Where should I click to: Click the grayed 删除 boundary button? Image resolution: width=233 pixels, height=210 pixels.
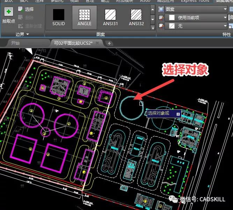(26, 17)
